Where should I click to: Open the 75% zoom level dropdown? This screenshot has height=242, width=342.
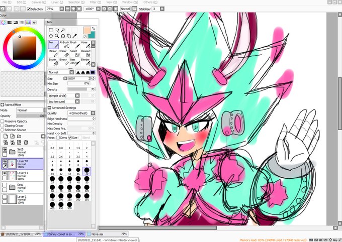tap(62, 9)
